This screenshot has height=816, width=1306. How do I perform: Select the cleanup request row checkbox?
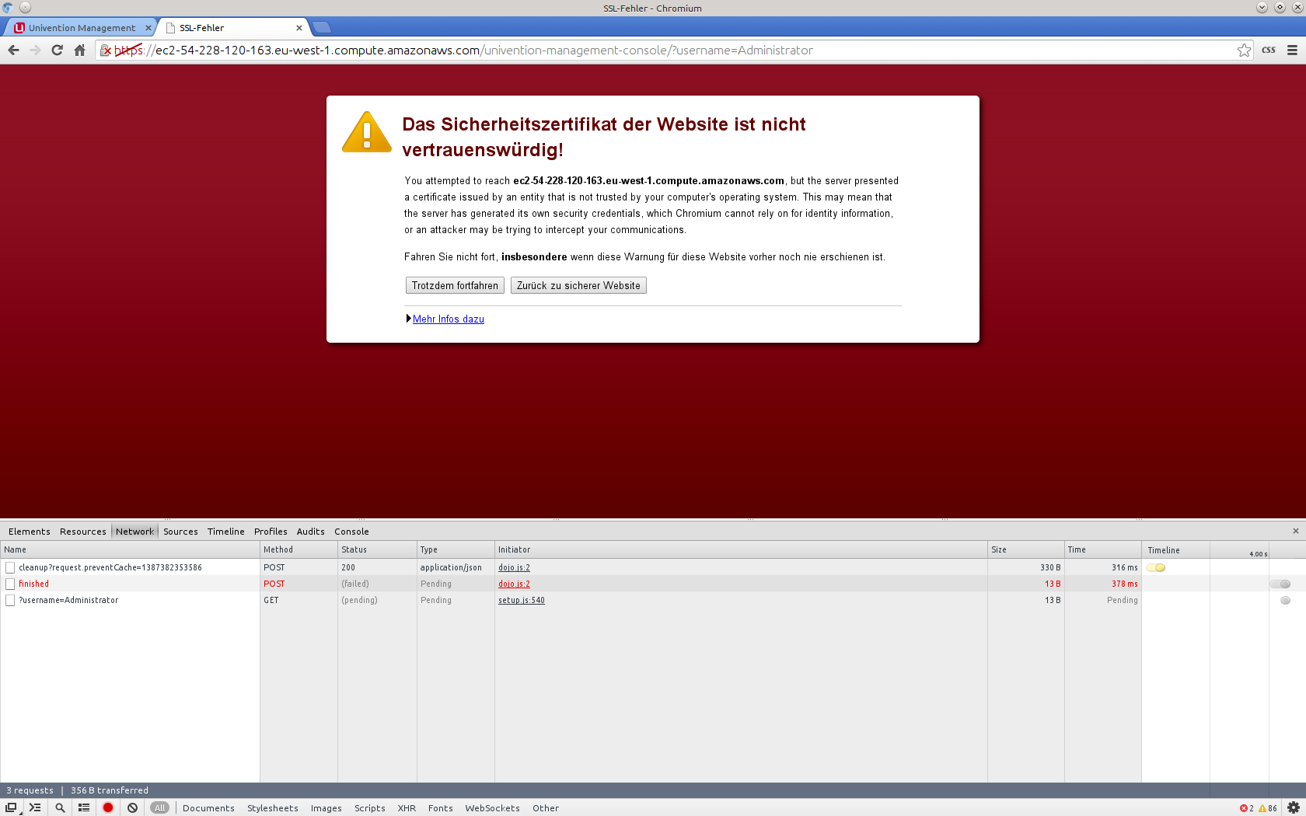pyautogui.click(x=10, y=567)
